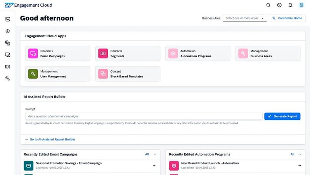This screenshot has width=310, height=175.
Task: Click the pink Segments tile icon
Action: [x=103, y=54]
